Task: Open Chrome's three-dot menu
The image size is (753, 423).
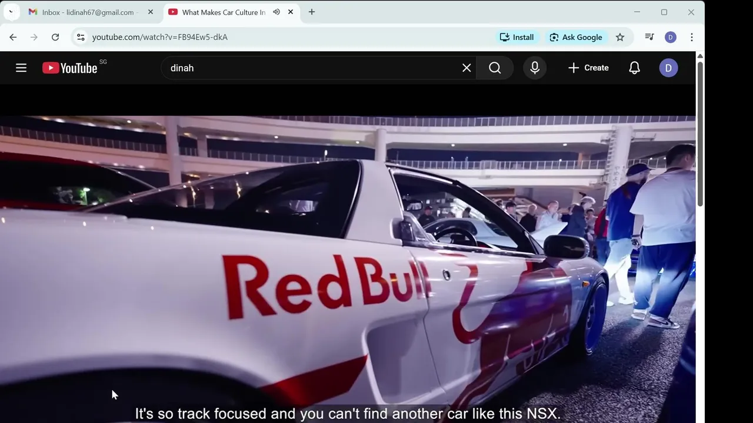Action: tap(692, 37)
